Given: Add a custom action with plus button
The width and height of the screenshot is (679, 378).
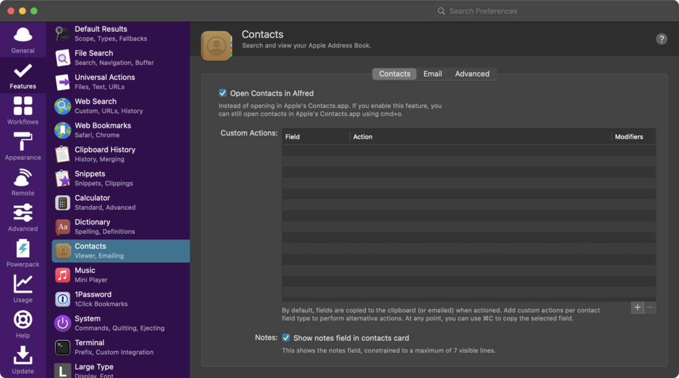Looking at the screenshot, I should click(x=637, y=308).
